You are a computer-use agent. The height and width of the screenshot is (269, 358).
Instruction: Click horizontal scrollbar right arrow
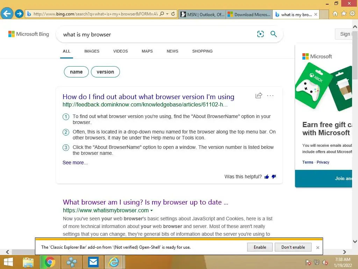click(x=344, y=252)
